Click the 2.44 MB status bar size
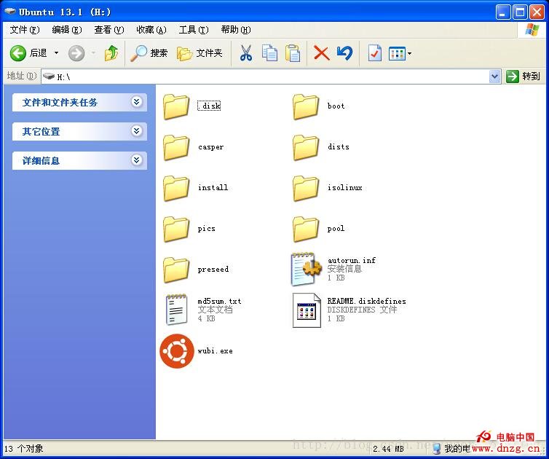Screen dimensions: 549x459 [x=388, y=449]
